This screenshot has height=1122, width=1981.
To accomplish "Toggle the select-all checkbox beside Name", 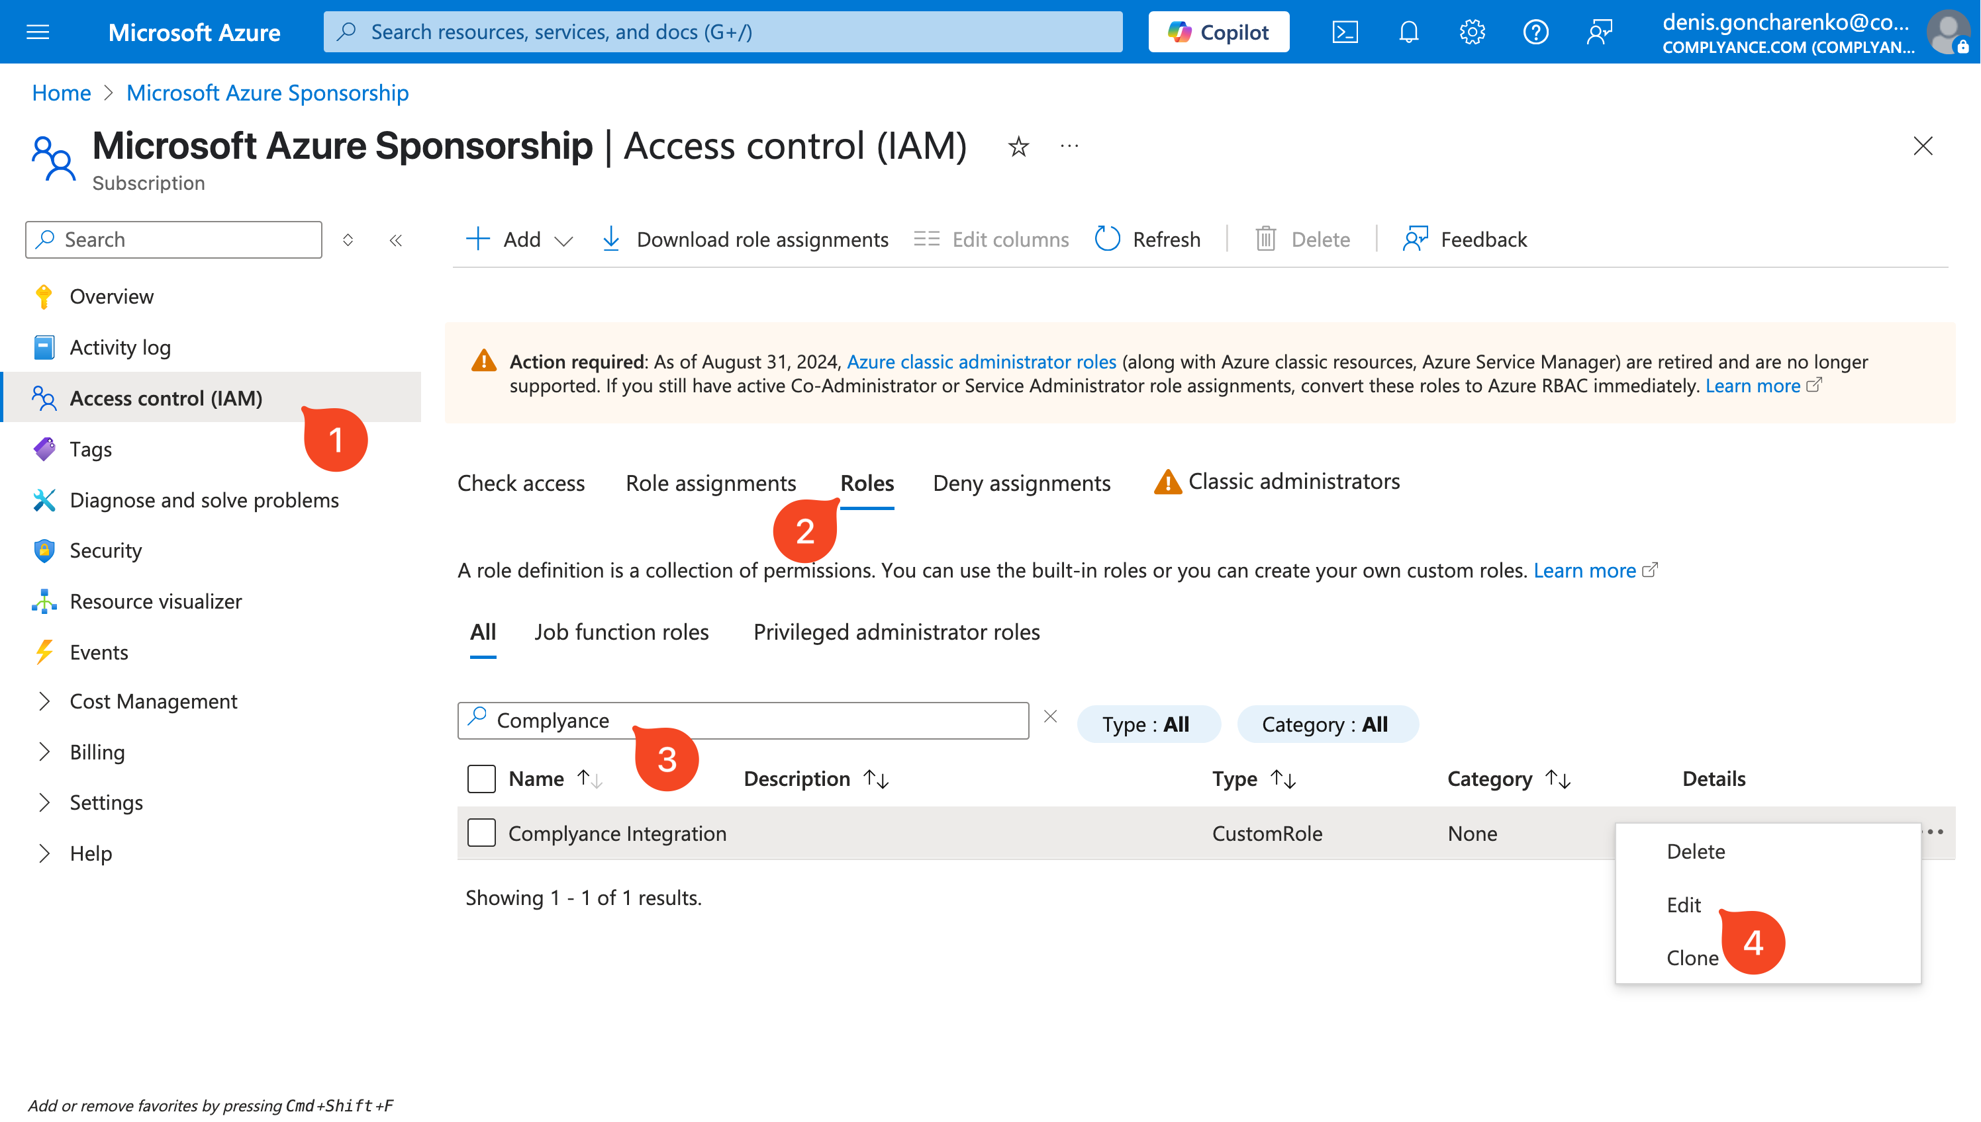I will click(x=481, y=778).
